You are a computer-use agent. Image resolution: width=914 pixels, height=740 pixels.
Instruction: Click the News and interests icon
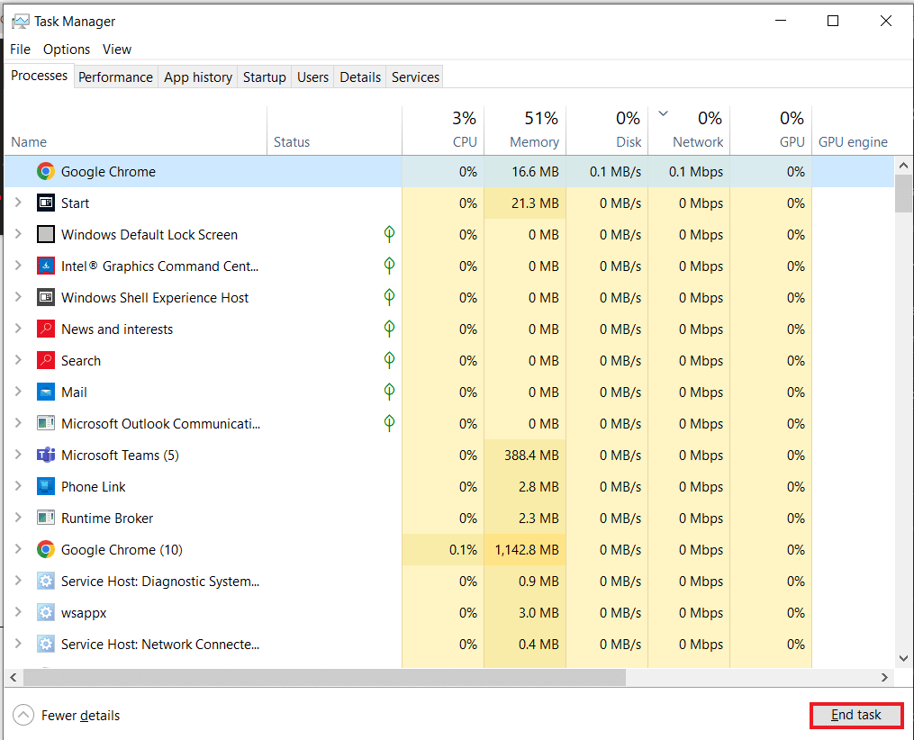tap(46, 329)
